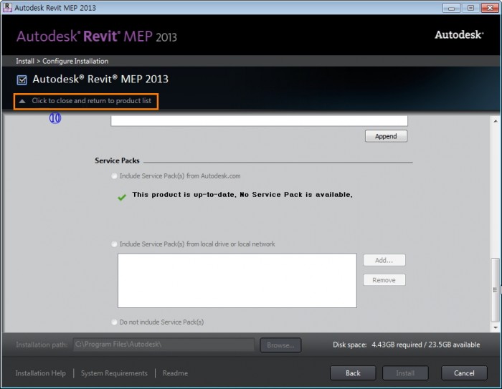The image size is (502, 389).
Task: Select Include Service Pack(s) from Autodesk.com
Action: click(x=115, y=176)
